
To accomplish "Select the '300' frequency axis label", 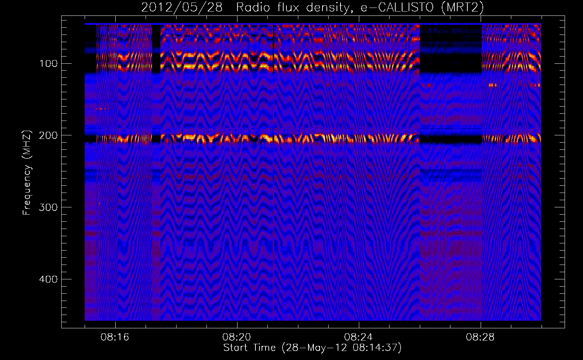I will (48, 207).
